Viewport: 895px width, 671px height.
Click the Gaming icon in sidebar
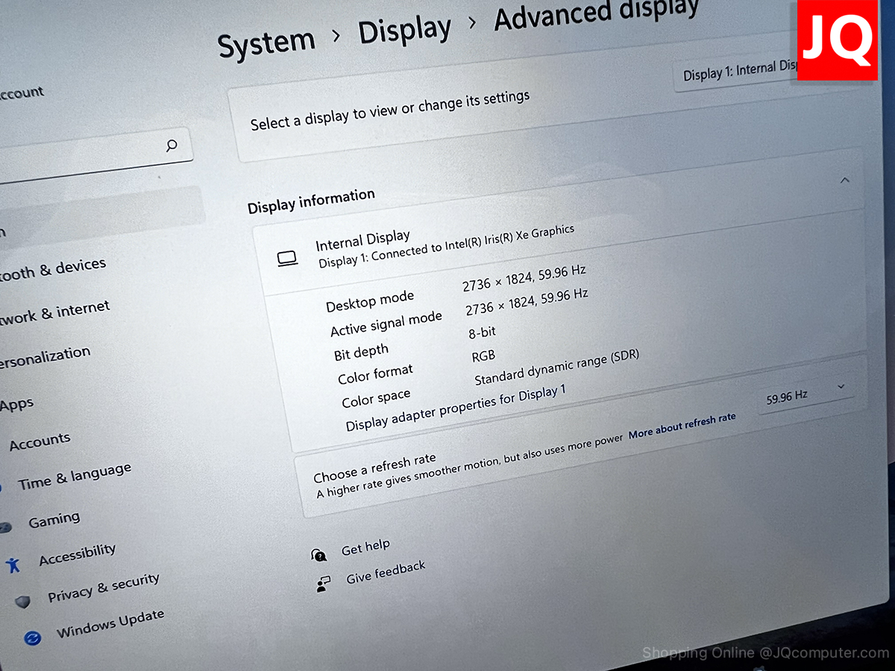click(x=4, y=527)
